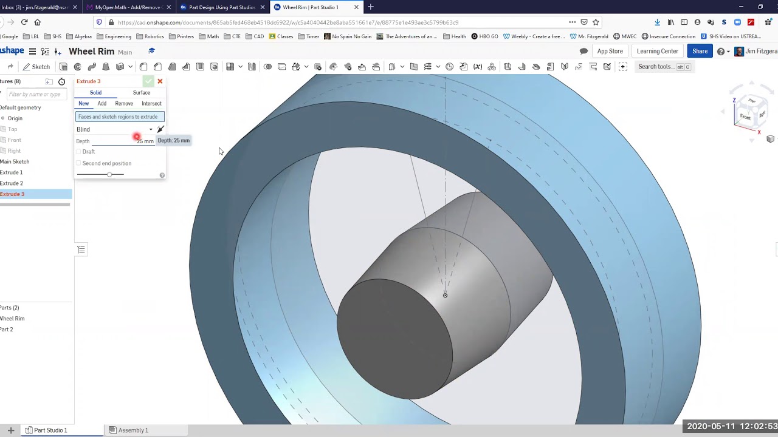The image size is (778, 437).
Task: Select the Fillet tool
Action: pyautogui.click(x=143, y=67)
